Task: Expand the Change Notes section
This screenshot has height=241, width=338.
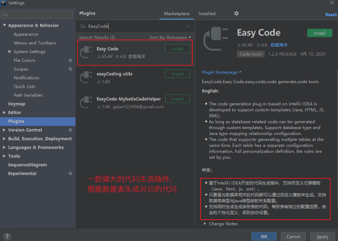Action: (x=205, y=224)
